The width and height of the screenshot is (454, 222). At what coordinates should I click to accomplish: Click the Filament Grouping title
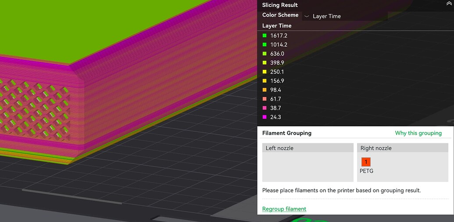(x=286, y=133)
